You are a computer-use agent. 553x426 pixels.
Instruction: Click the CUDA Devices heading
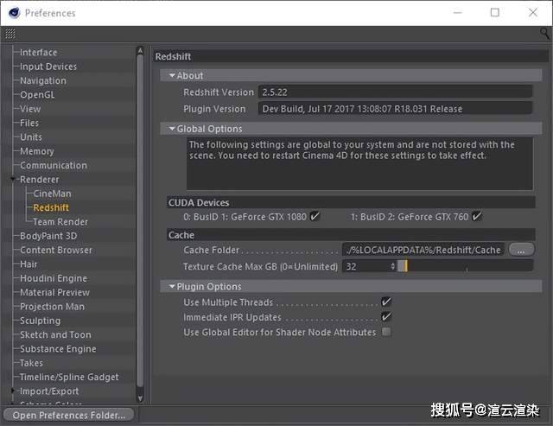pos(199,202)
